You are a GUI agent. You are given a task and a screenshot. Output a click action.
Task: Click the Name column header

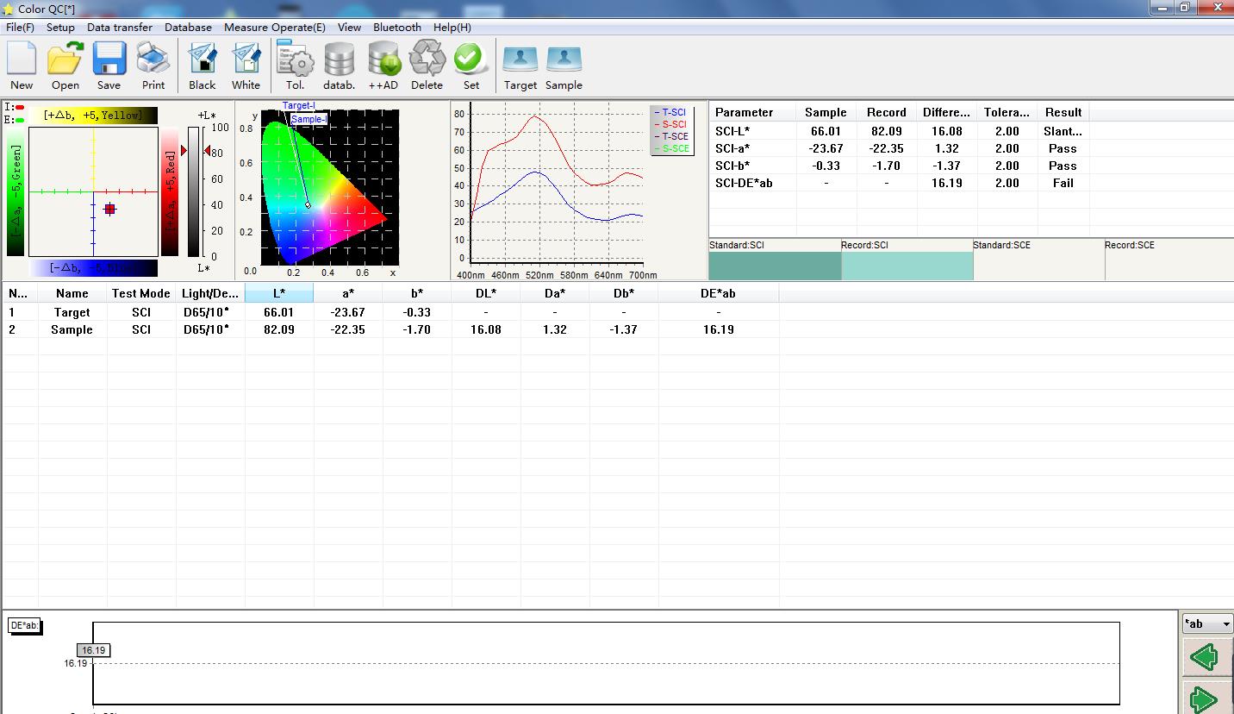point(72,293)
